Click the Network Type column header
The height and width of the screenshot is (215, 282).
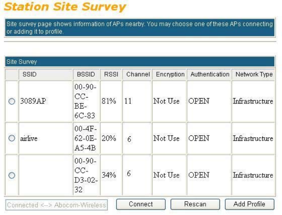point(253,74)
